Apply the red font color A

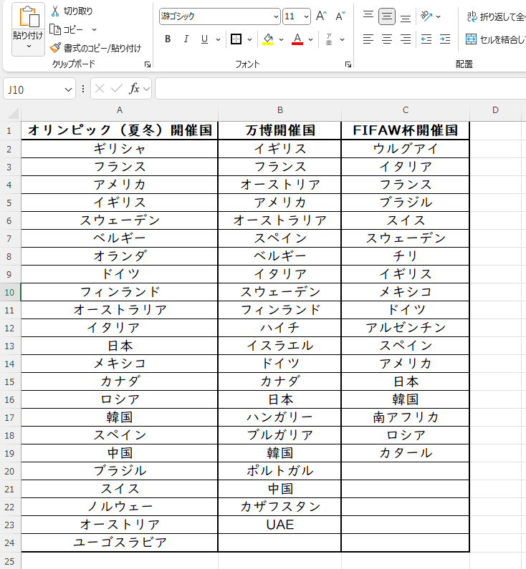coord(297,39)
